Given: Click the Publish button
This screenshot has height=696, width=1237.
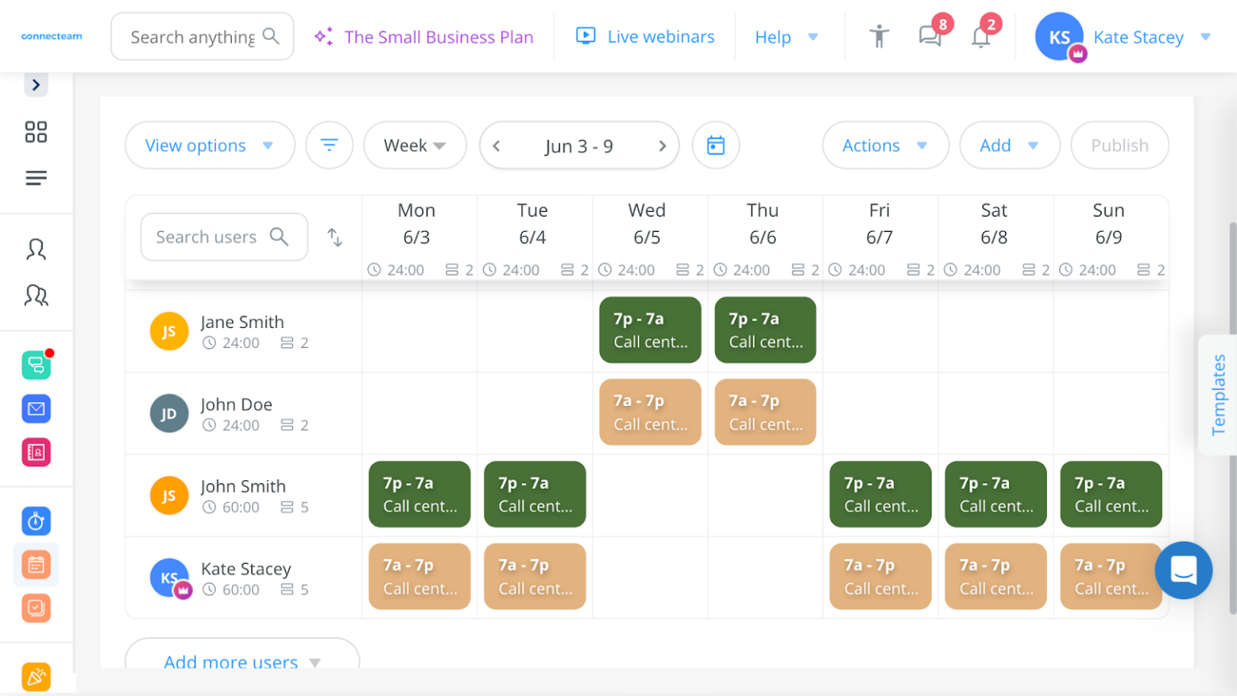Looking at the screenshot, I should click(1119, 145).
